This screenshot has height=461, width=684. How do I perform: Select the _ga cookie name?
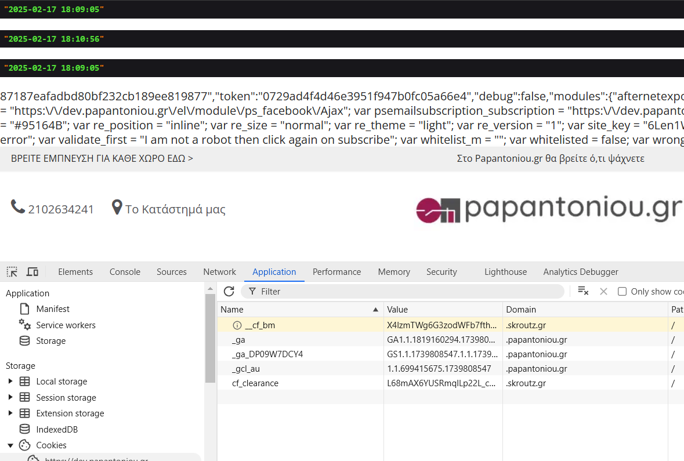pos(238,340)
